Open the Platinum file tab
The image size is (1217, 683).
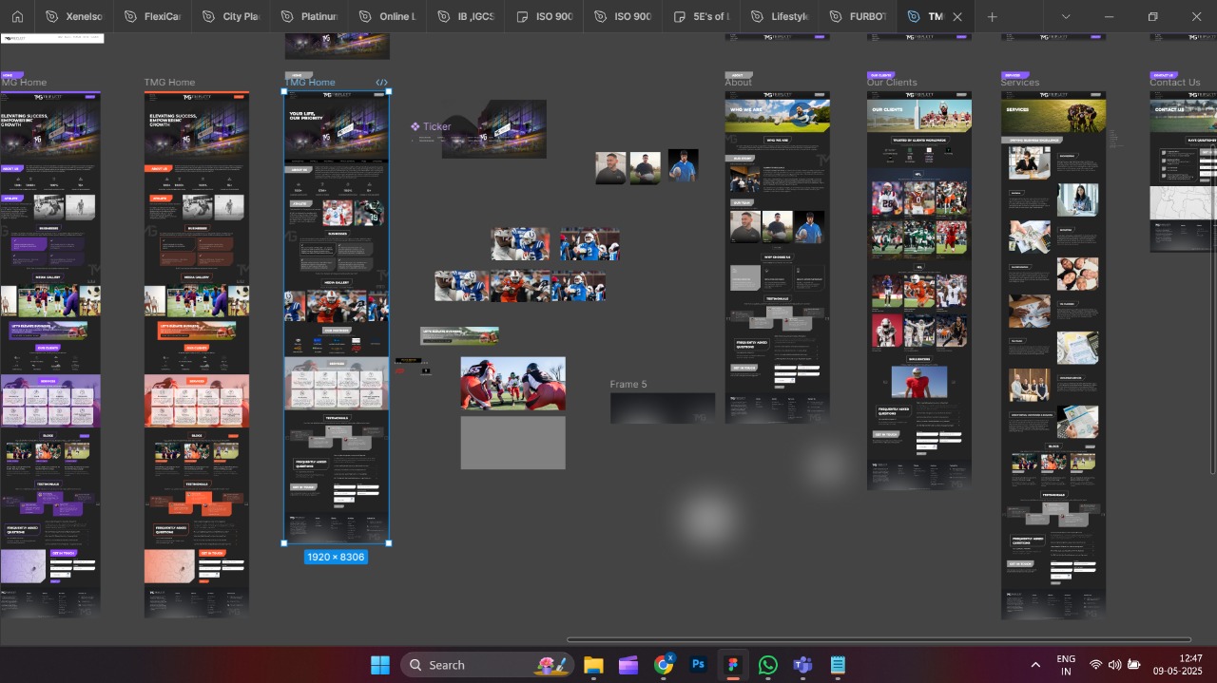[308, 16]
